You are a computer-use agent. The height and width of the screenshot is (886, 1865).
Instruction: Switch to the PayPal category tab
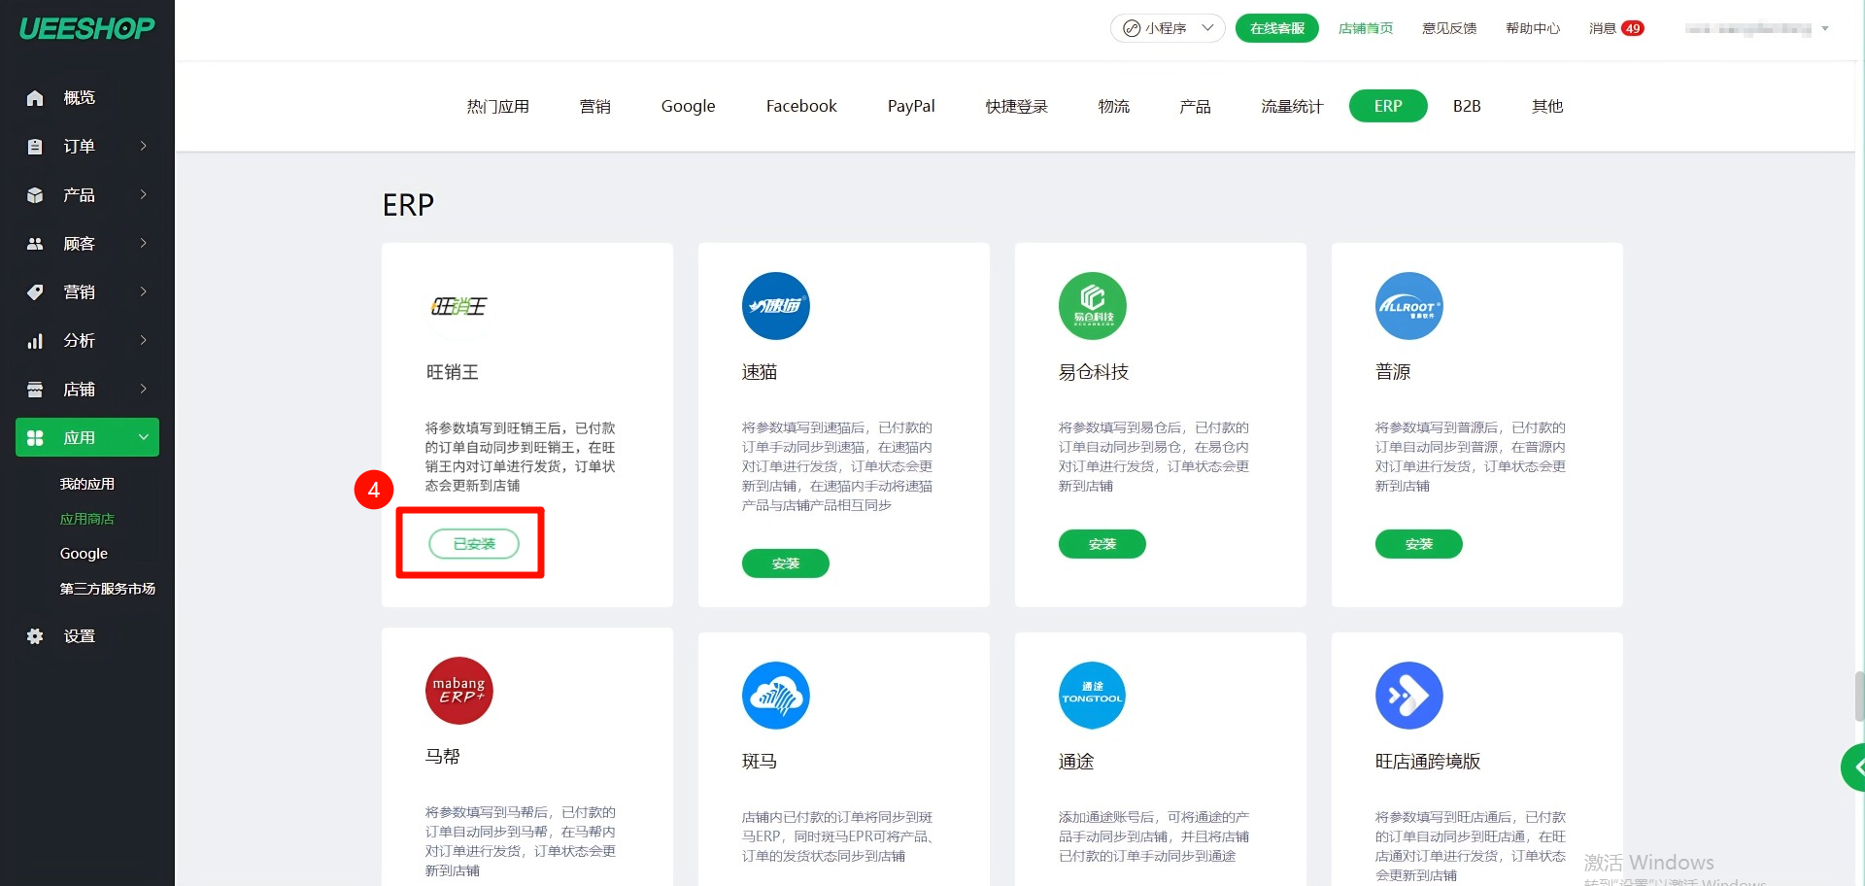[911, 106]
